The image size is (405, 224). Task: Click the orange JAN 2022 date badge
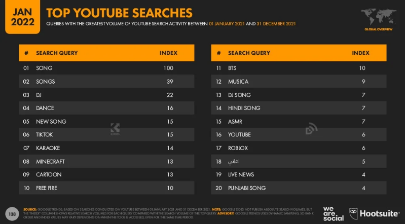(22, 17)
